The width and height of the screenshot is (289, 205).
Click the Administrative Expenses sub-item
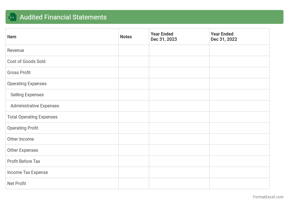tap(35, 106)
